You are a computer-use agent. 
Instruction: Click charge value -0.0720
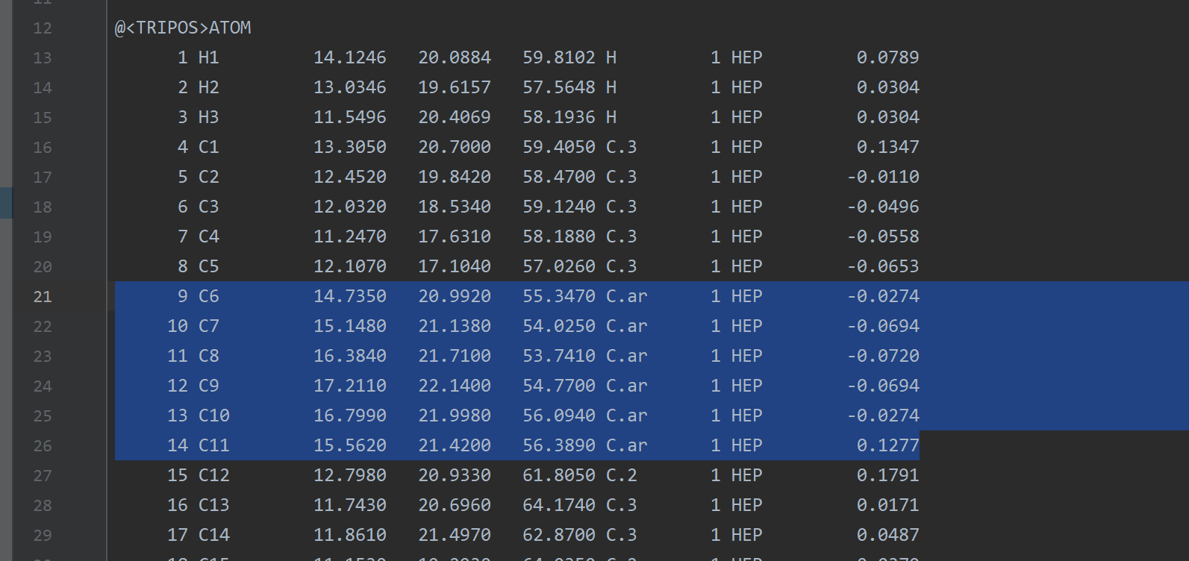[883, 356]
